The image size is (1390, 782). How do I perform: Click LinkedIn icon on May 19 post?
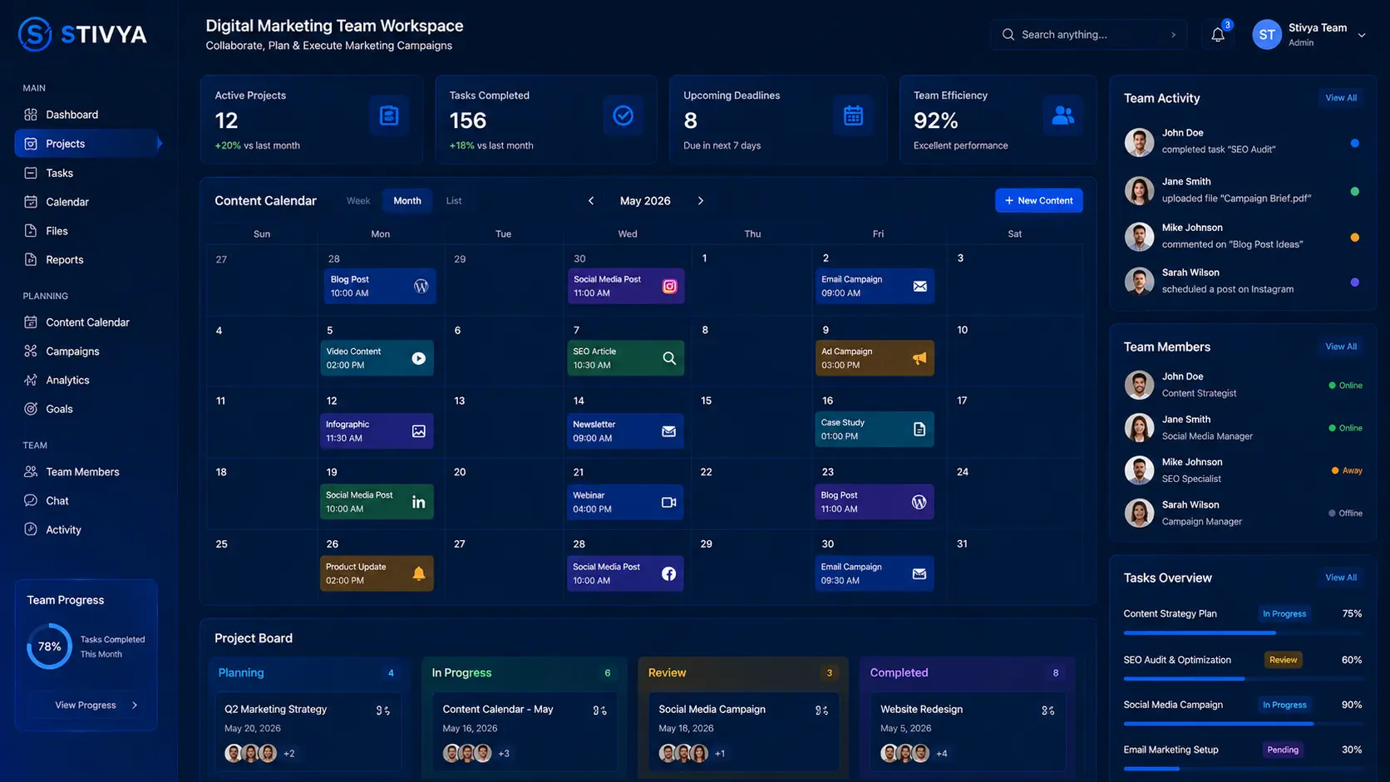[x=418, y=502]
